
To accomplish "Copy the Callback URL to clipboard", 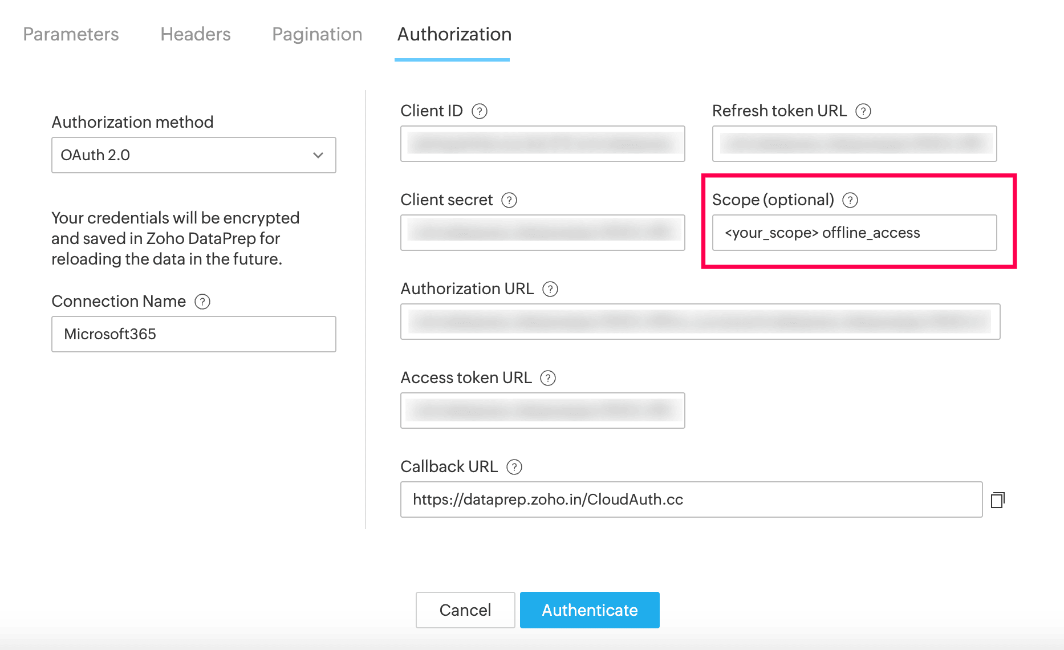I will (997, 500).
